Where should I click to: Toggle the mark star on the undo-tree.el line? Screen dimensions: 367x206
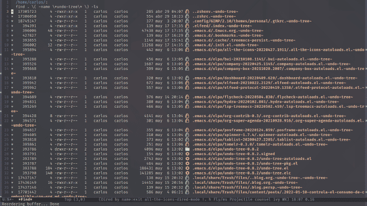[12, 168]
